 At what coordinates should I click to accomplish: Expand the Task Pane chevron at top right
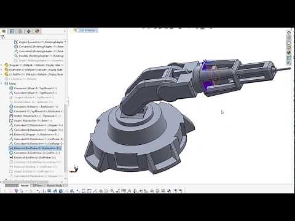pos(289,33)
